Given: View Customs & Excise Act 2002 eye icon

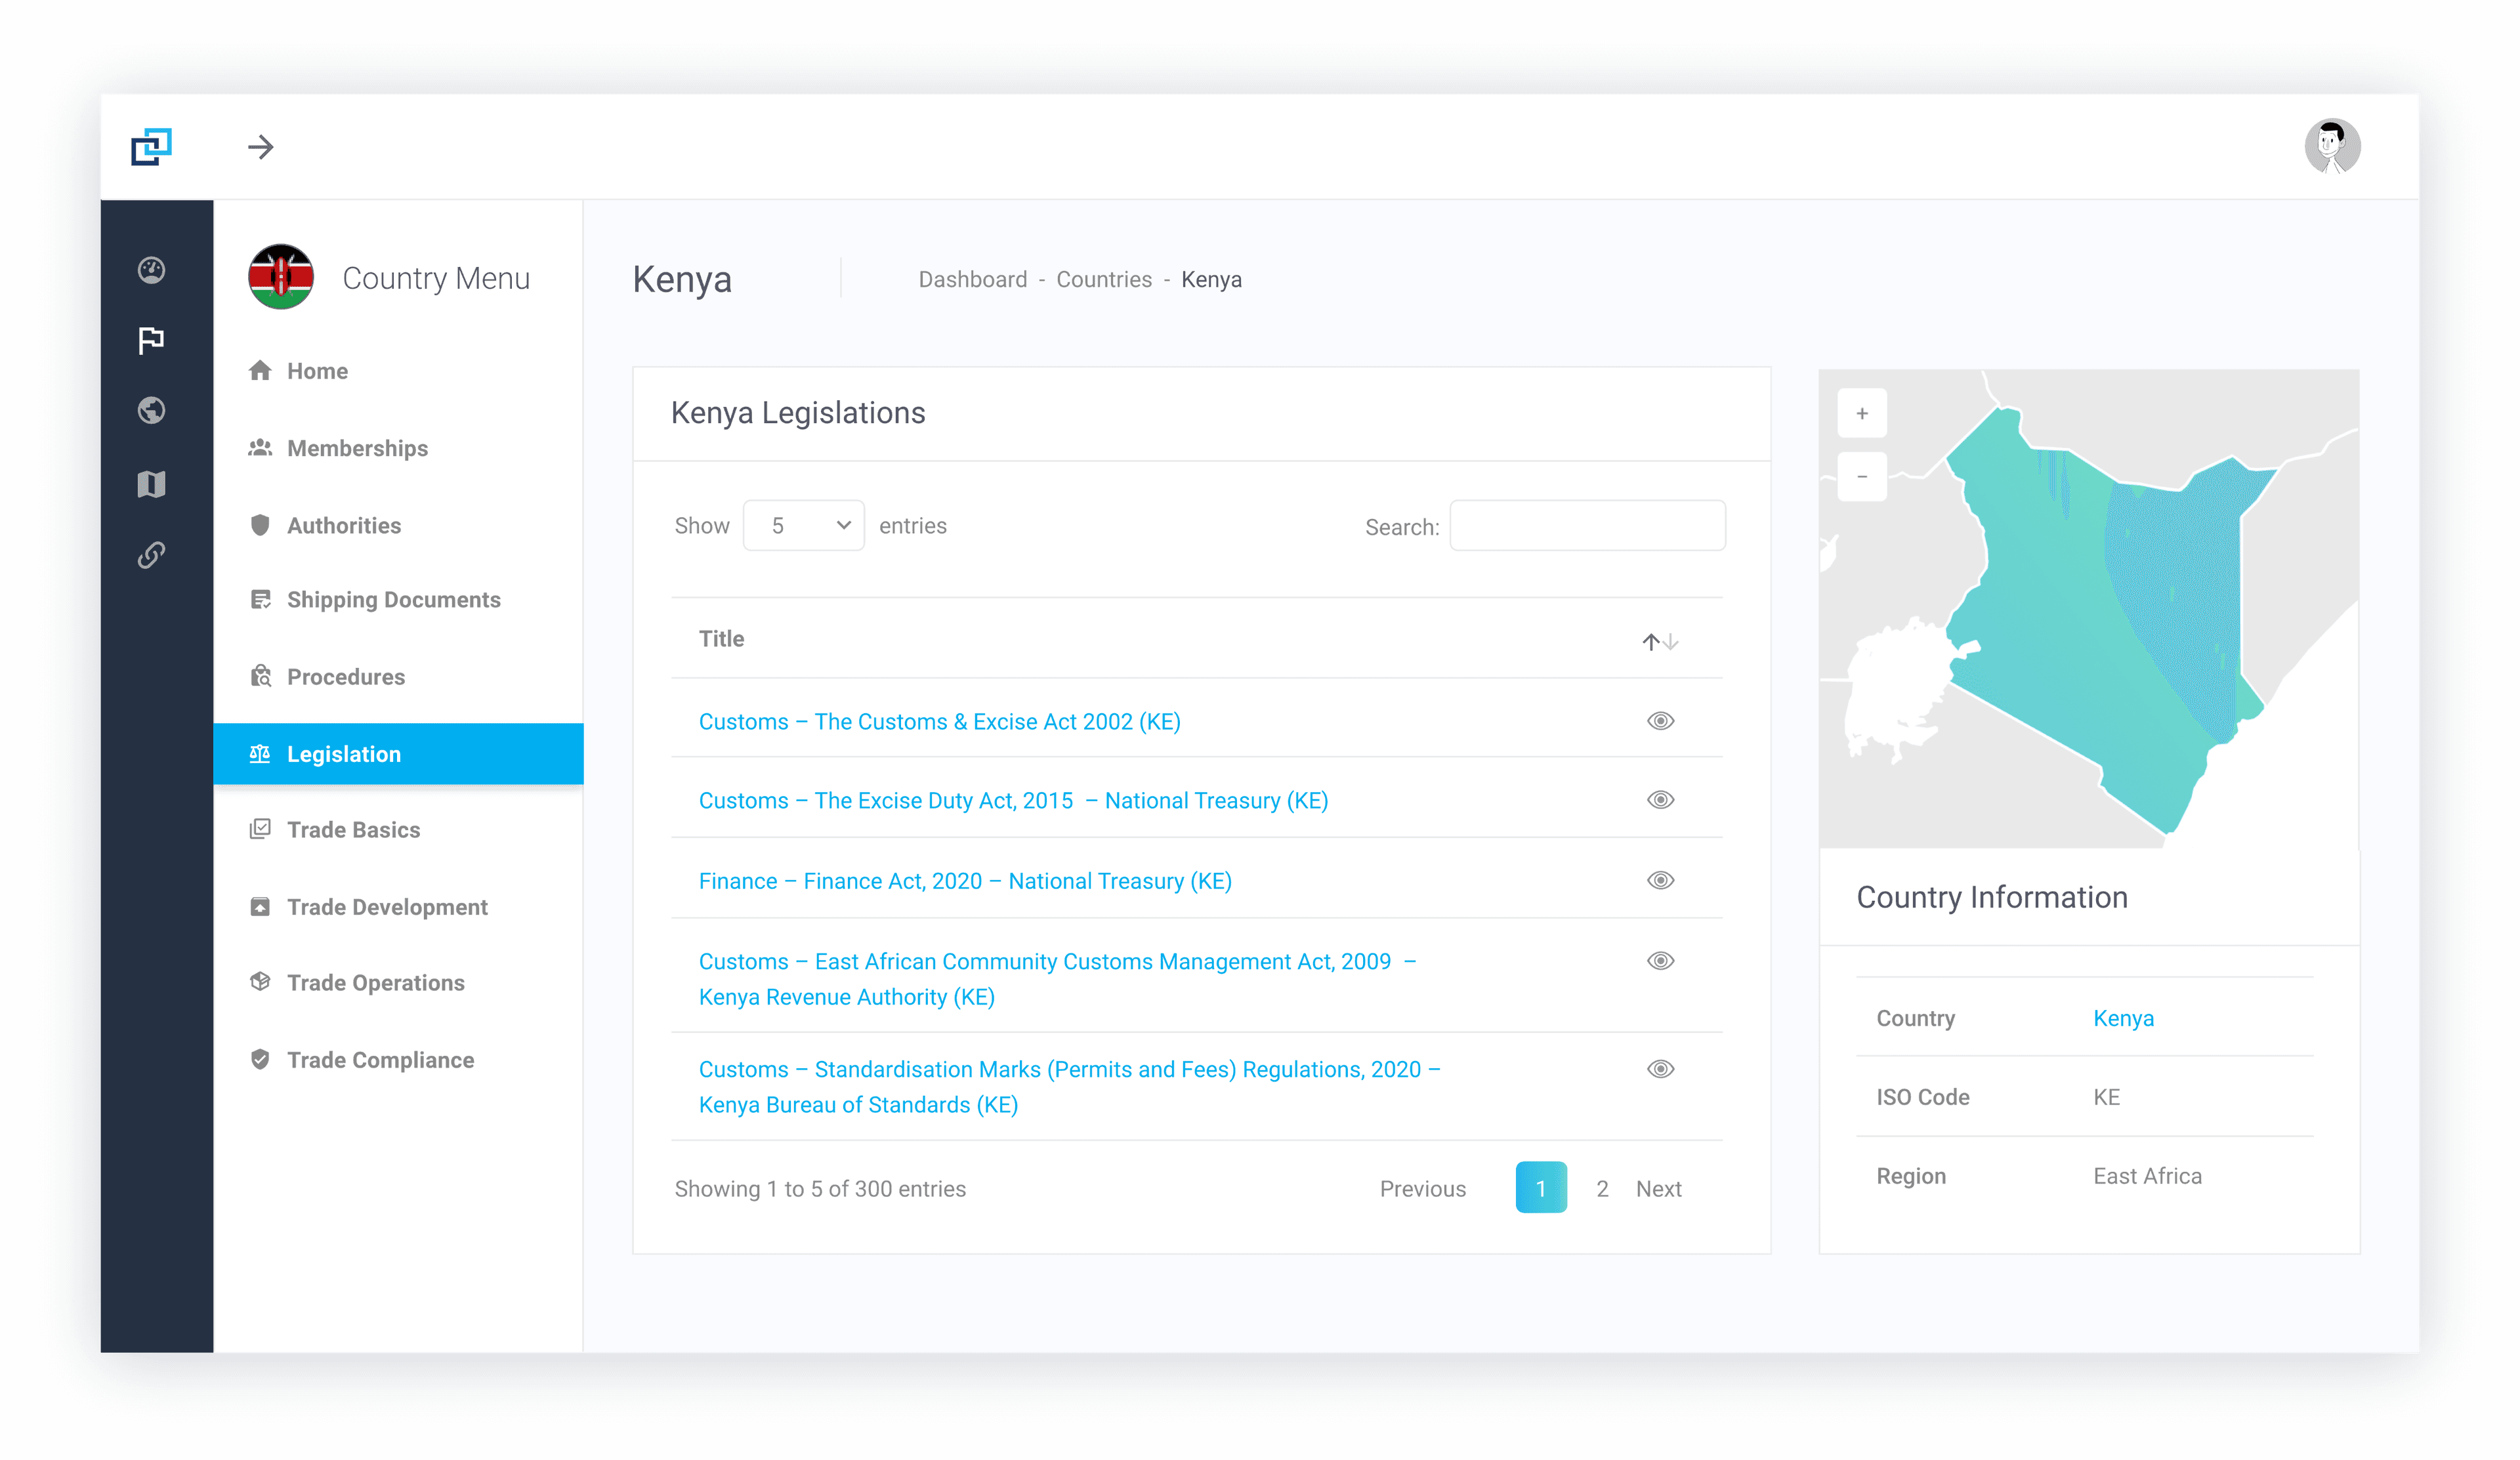Looking at the screenshot, I should 1660,721.
